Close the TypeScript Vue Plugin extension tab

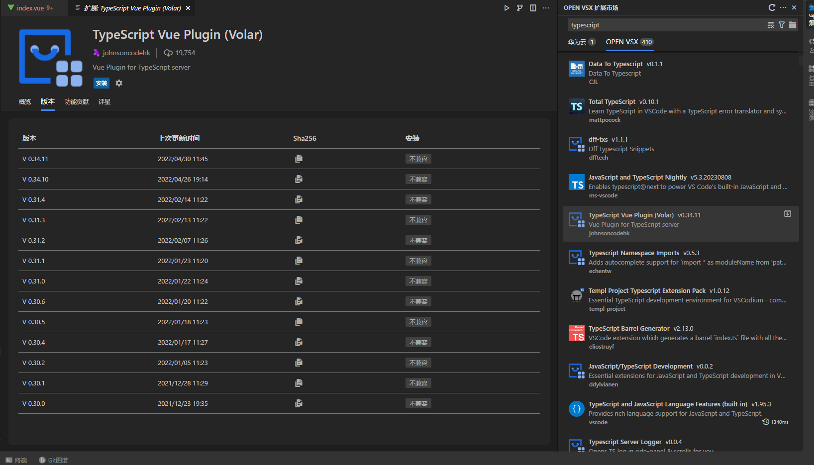coord(188,8)
